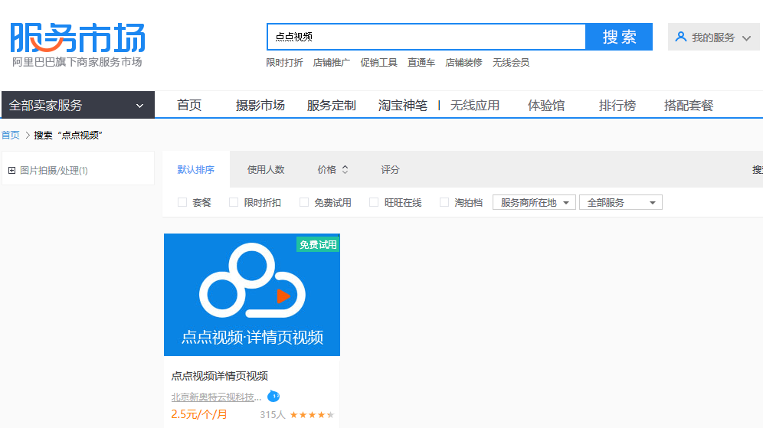
Task: Select the 默认排序 sort tab
Action: [x=195, y=169]
